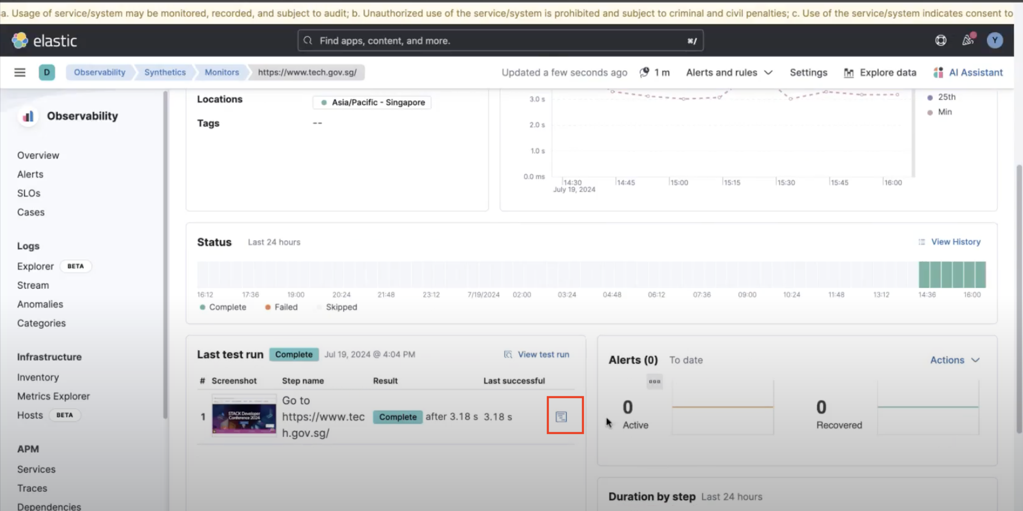Viewport: 1023px width, 511px height.
Task: Expand the Alerts and rules dropdown
Action: pyautogui.click(x=729, y=73)
